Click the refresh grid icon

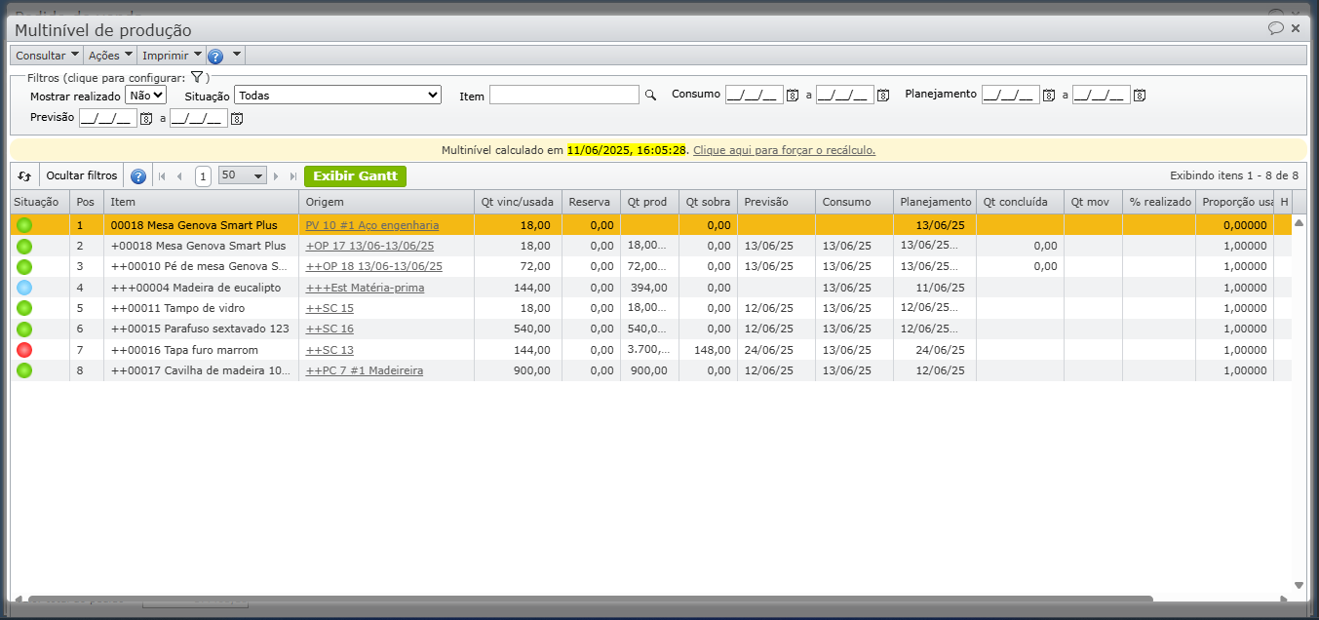[24, 176]
